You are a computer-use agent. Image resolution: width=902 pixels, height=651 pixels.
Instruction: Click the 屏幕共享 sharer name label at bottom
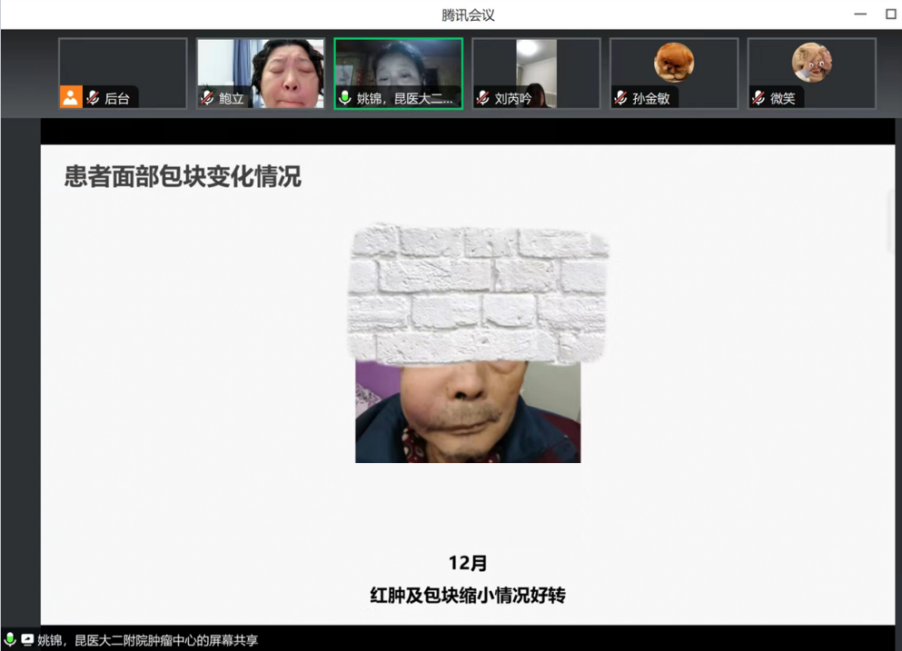point(147,640)
